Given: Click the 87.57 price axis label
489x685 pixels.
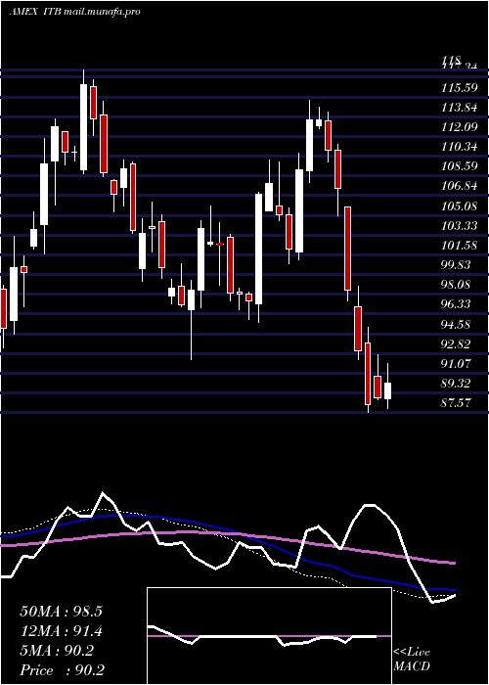Looking at the screenshot, I should [x=456, y=403].
